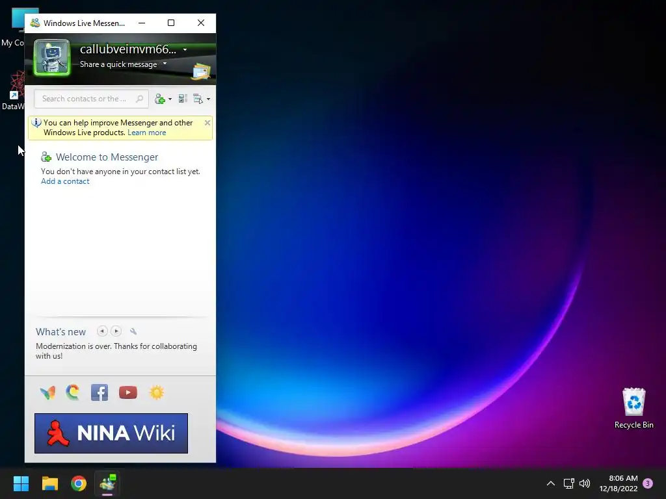666x499 pixels.
Task: Open the weather sun tab icon
Action: pos(156,392)
